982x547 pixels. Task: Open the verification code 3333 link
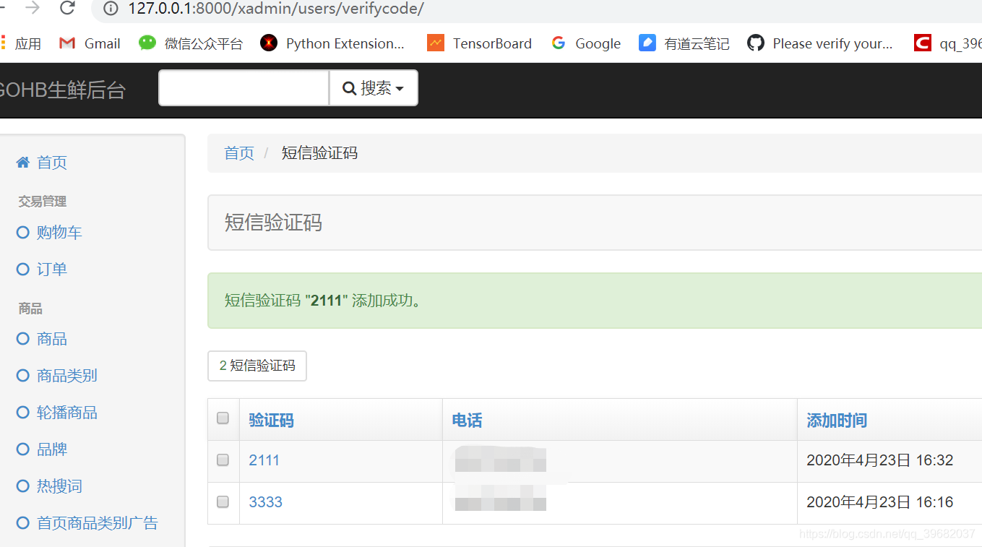pyautogui.click(x=265, y=502)
